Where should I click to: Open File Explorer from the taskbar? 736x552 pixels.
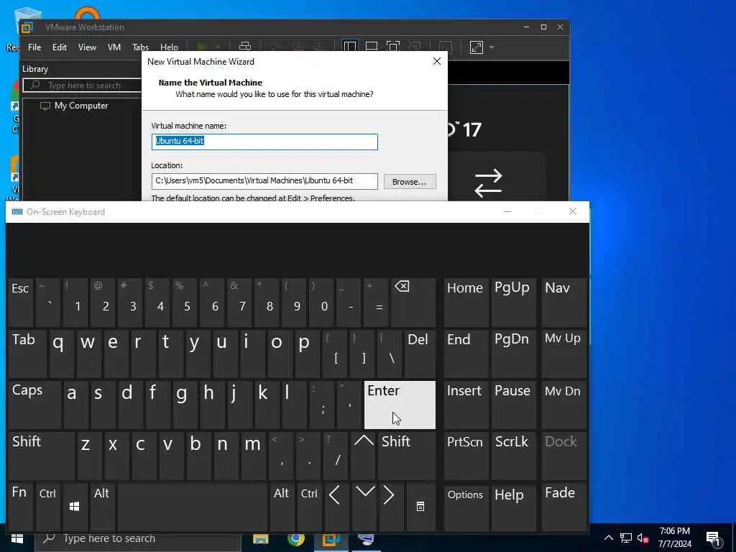(x=260, y=539)
